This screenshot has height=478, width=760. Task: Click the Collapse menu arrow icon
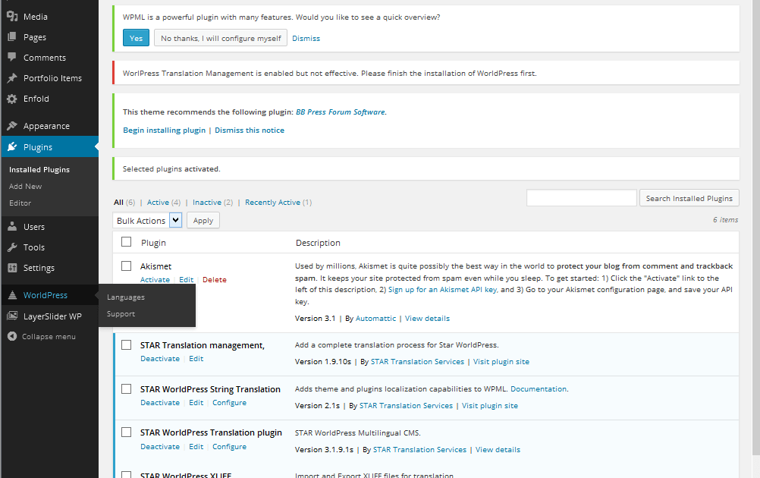point(12,336)
